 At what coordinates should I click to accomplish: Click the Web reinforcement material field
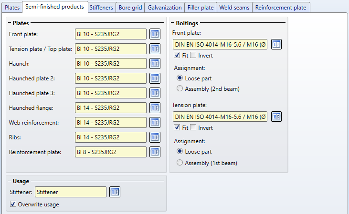pyautogui.click(x=110, y=123)
